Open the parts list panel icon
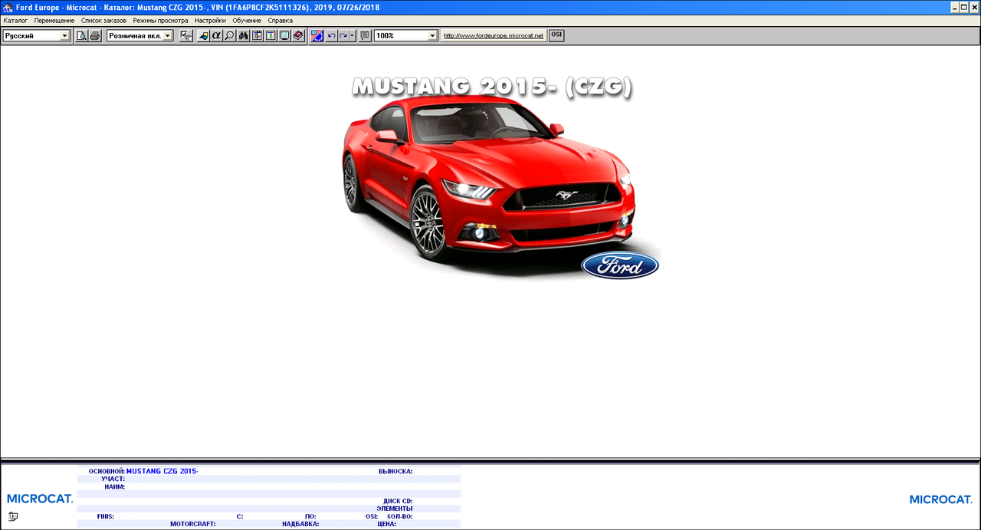 pyautogui.click(x=257, y=35)
